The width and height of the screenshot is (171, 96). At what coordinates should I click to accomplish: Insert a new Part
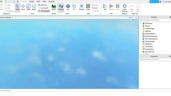tap(68, 7)
